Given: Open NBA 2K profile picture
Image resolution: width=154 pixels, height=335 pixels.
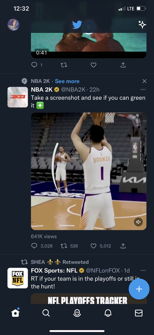Looking at the screenshot, I should coord(18,97).
